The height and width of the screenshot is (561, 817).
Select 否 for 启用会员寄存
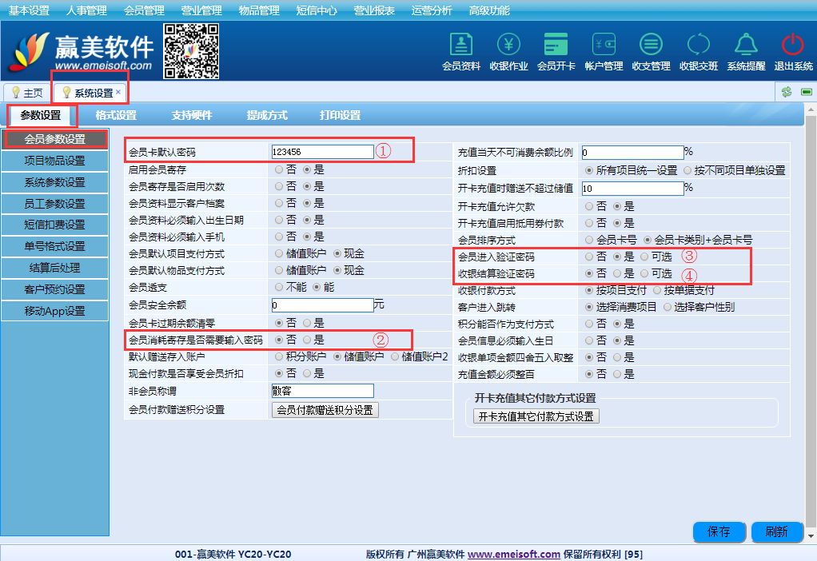(278, 169)
